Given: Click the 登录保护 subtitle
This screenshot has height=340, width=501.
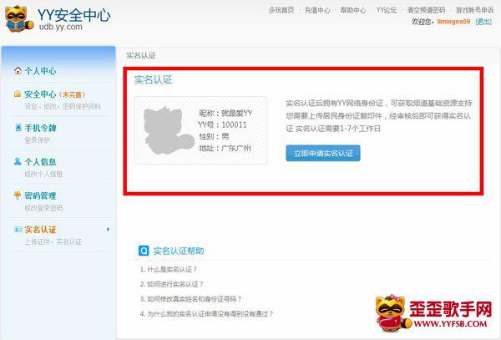Looking at the screenshot, I should (37, 140).
